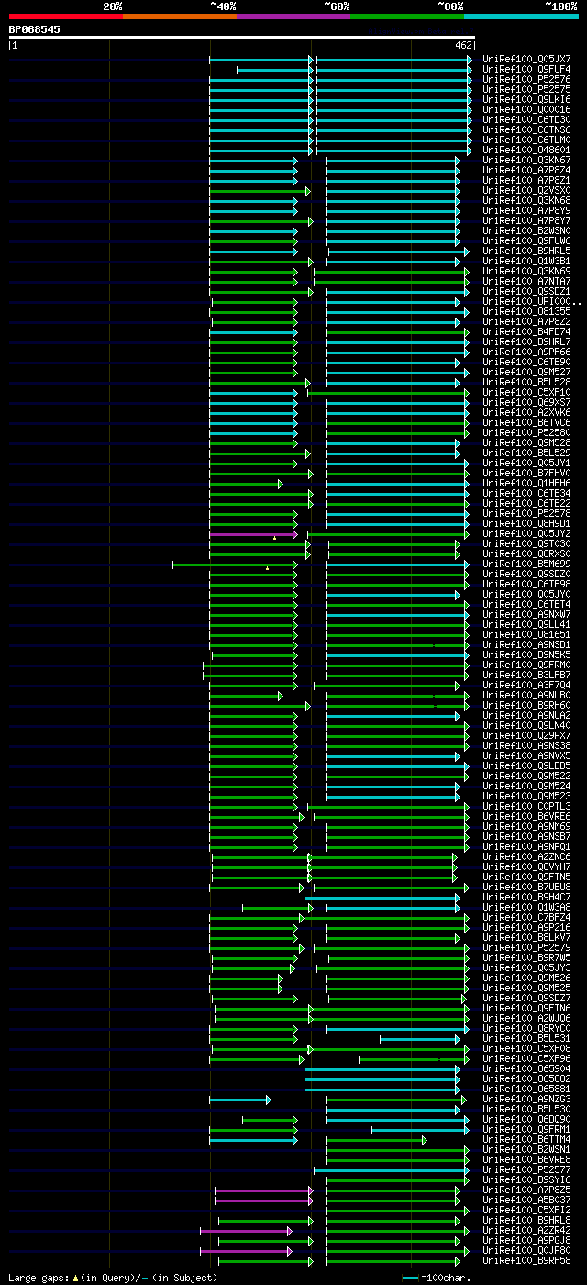The image size is (587, 1285).
Task: Open the UniRef100_Q05JX7 hit
Action: [526, 59]
